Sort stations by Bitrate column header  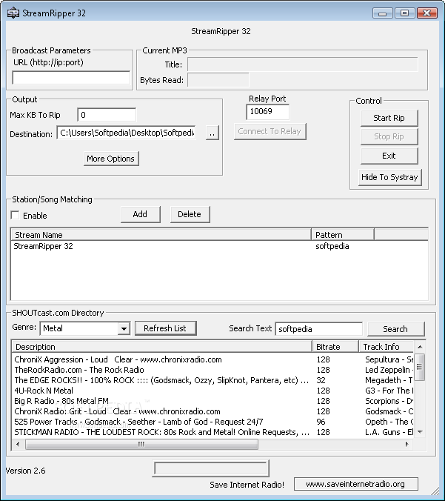(x=335, y=347)
